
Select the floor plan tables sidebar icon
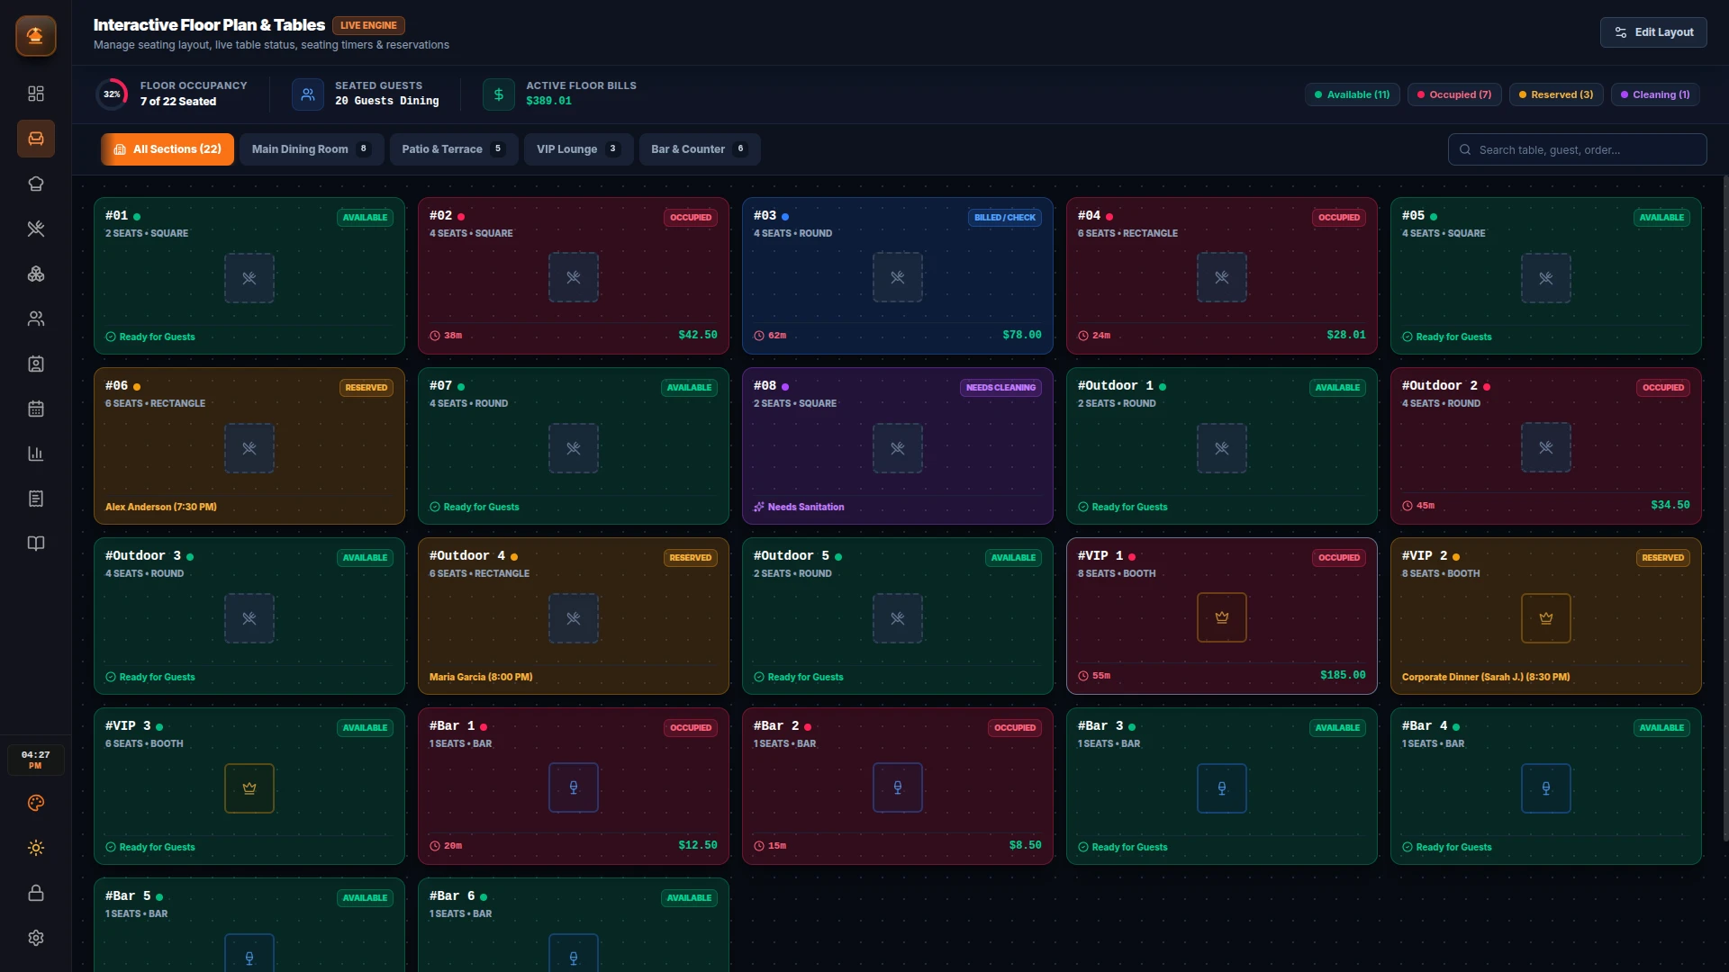[36, 139]
